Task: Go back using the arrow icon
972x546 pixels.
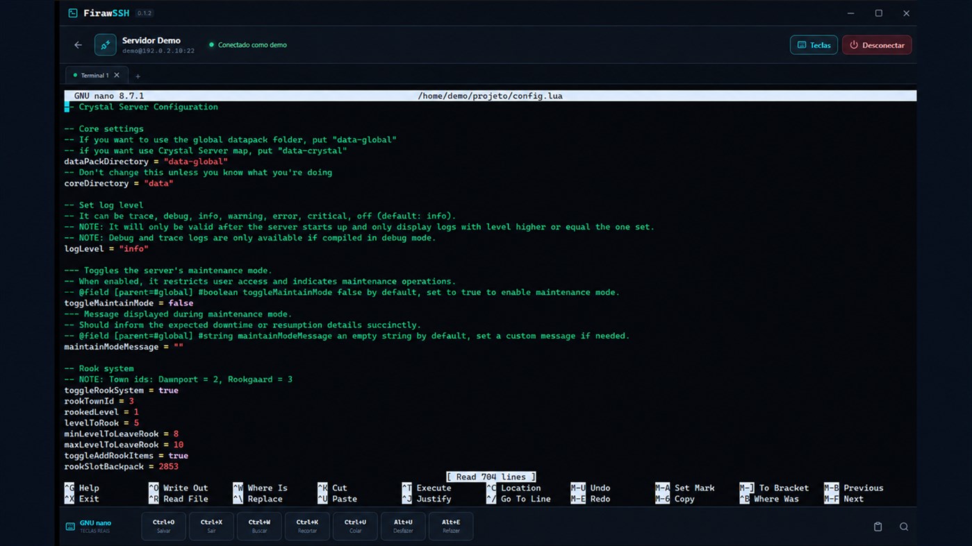Action: 78,45
